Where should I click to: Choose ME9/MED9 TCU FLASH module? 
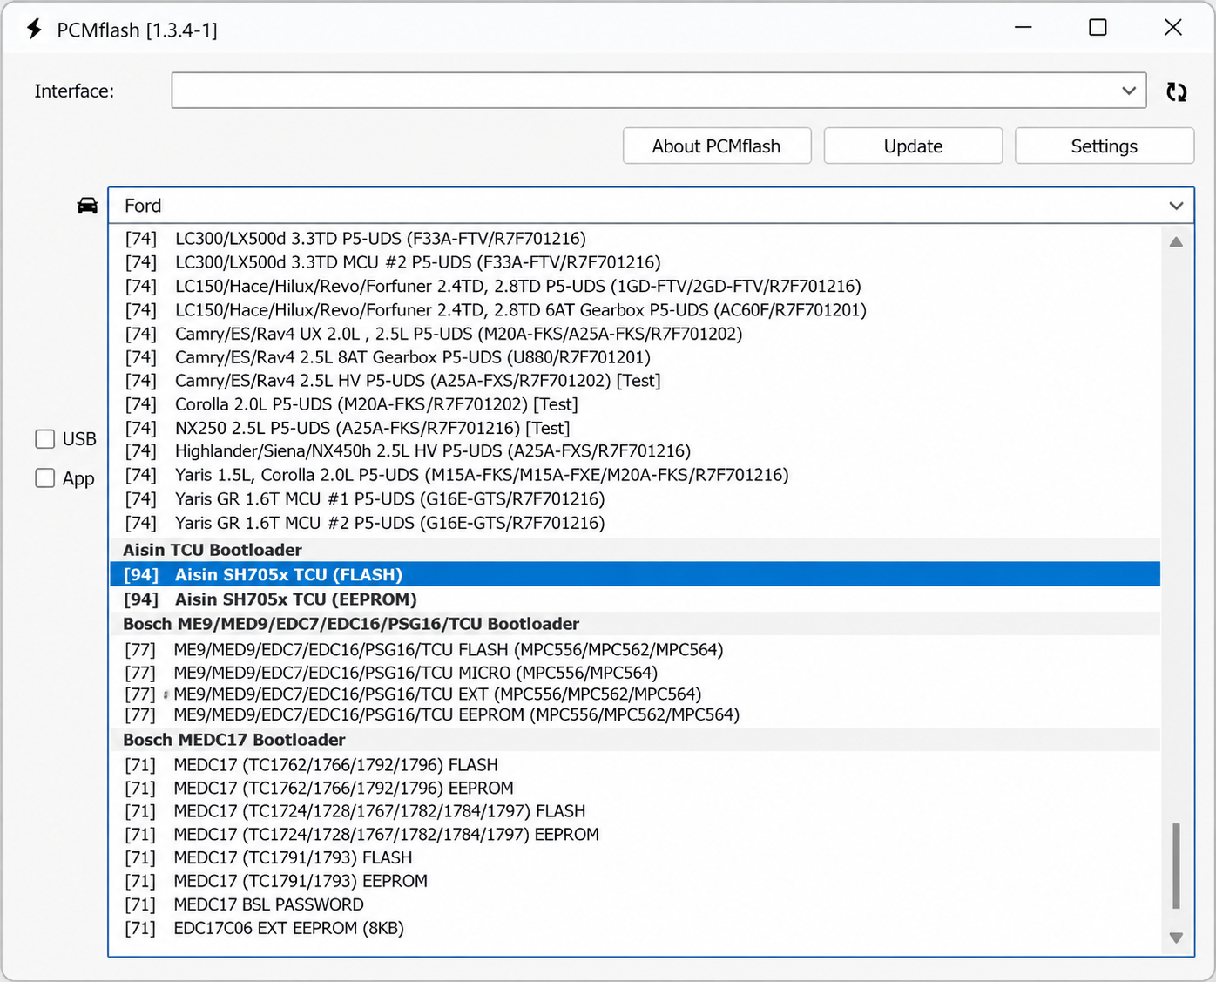635,650
